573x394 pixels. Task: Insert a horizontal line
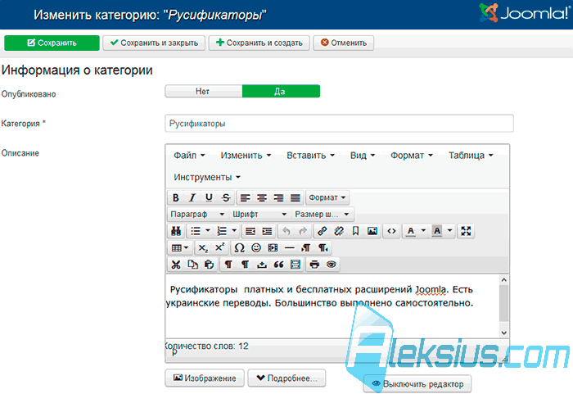tap(290, 248)
